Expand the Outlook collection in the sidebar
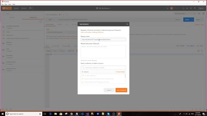The image size is (207, 116). coord(22,43)
